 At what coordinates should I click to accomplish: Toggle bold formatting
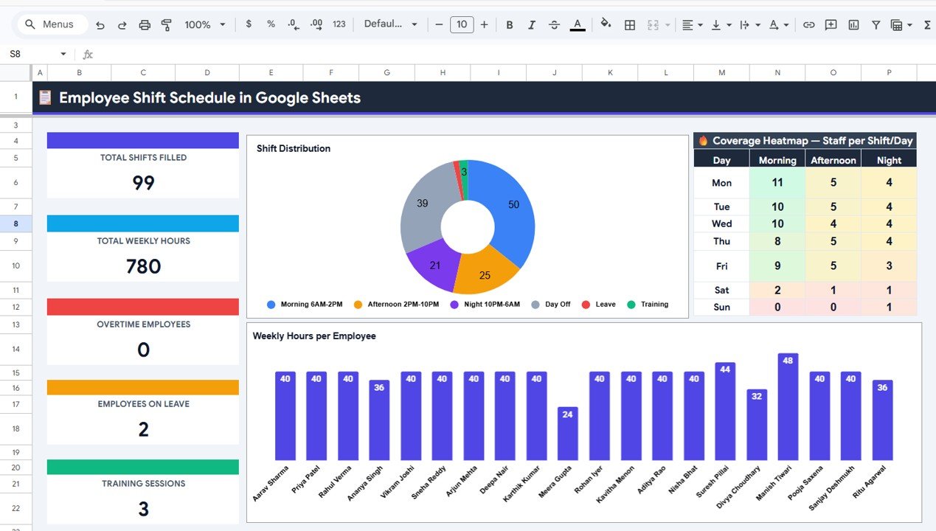[x=509, y=24]
